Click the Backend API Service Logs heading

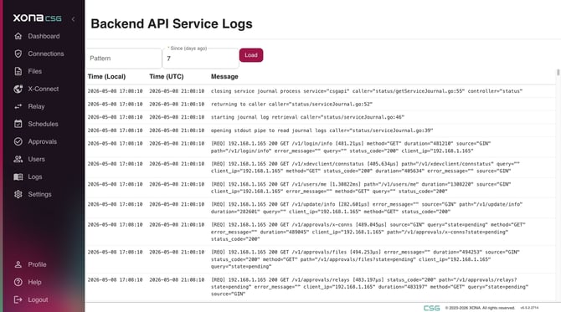(x=172, y=23)
